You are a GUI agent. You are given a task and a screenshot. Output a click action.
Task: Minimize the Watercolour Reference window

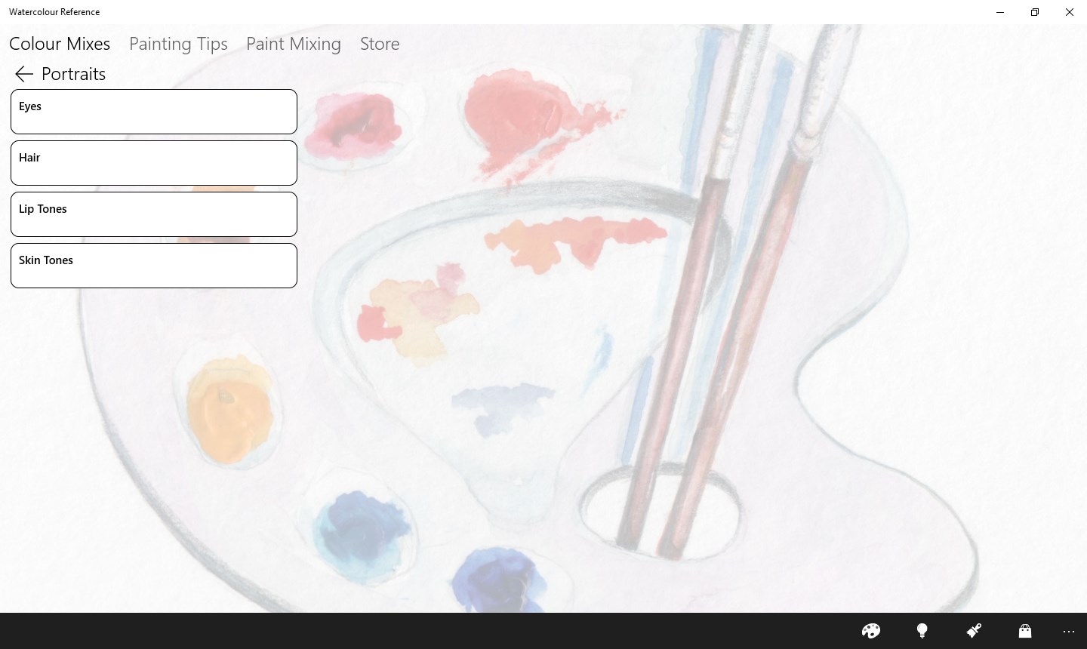coord(1000,12)
